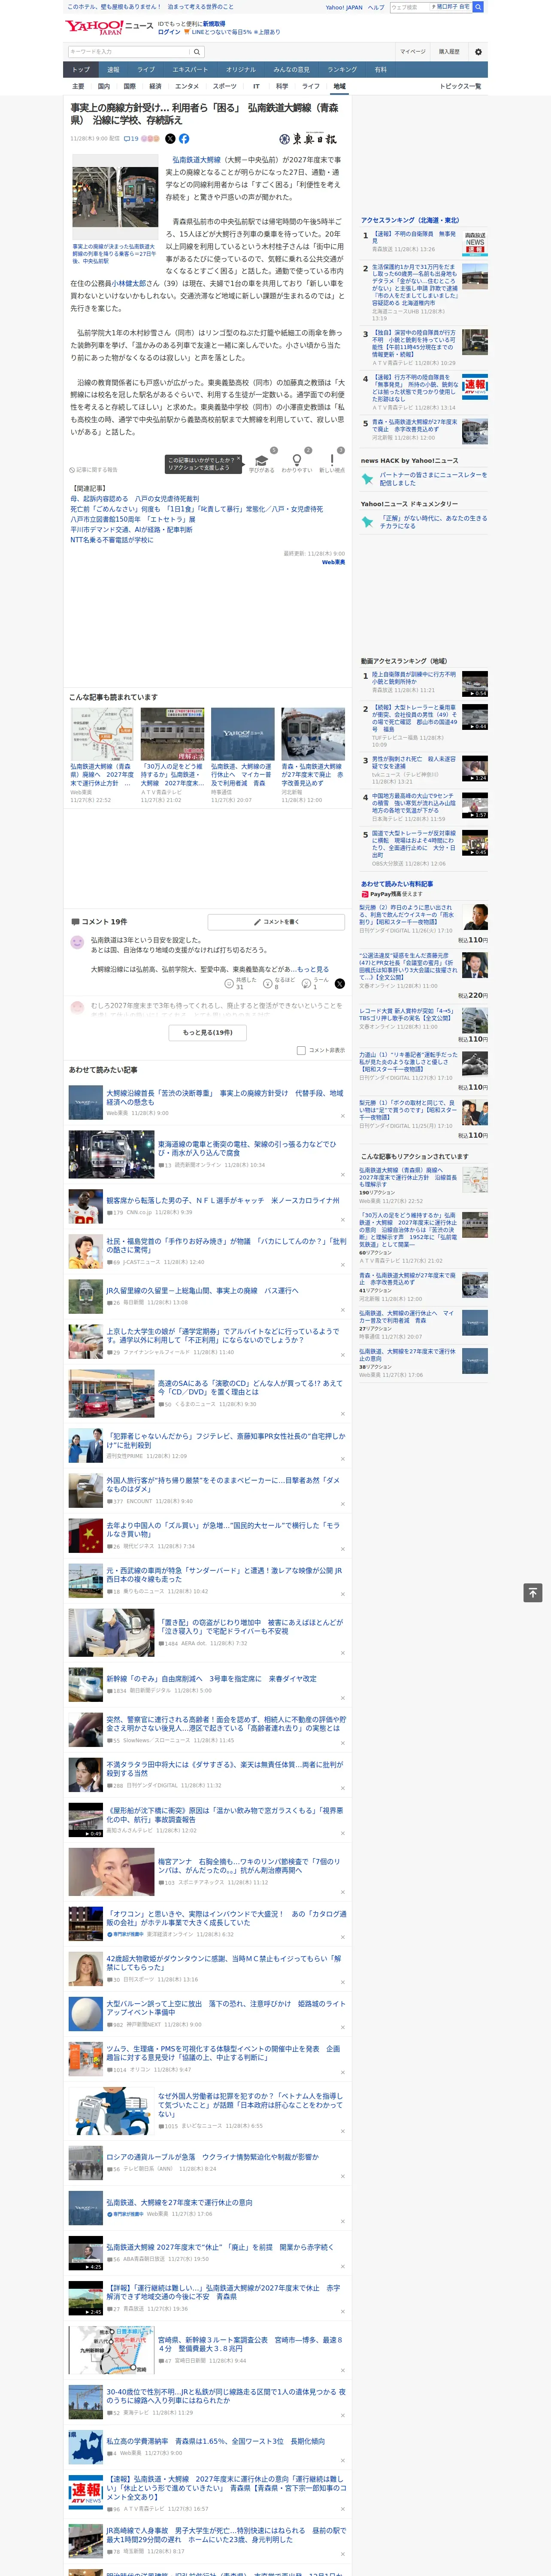Image resolution: width=551 pixels, height=2576 pixels.
Task: Open the みんなの意見 tab
Action: click(292, 70)
